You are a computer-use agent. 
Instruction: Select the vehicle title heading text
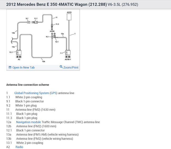pyautogui.click(x=57, y=4)
